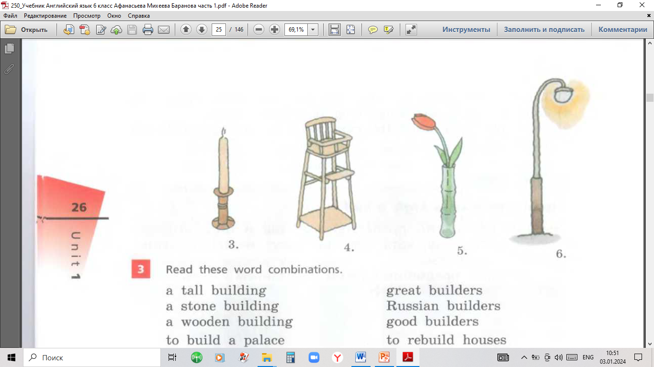
Task: Open the zoom percentage dropdown arrow
Action: (313, 30)
